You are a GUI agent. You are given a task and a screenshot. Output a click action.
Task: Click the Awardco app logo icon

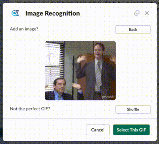click(15, 13)
